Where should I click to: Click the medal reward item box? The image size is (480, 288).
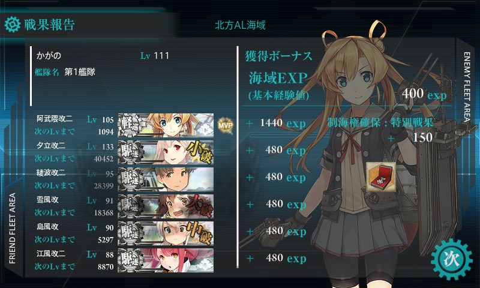click(x=381, y=177)
